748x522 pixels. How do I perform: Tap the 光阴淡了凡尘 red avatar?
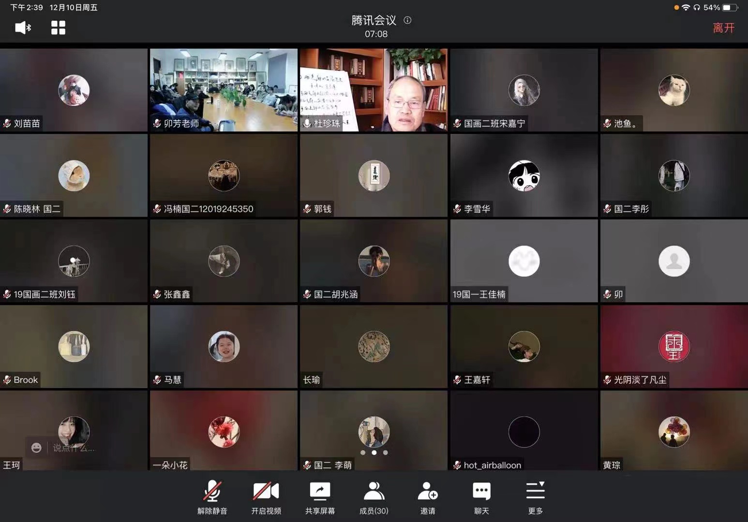pyautogui.click(x=674, y=347)
